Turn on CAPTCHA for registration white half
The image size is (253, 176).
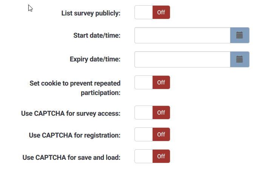click(x=143, y=134)
